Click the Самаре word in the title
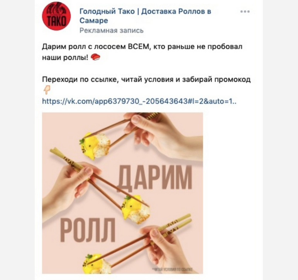The width and height of the screenshot is (298, 280). [x=94, y=20]
